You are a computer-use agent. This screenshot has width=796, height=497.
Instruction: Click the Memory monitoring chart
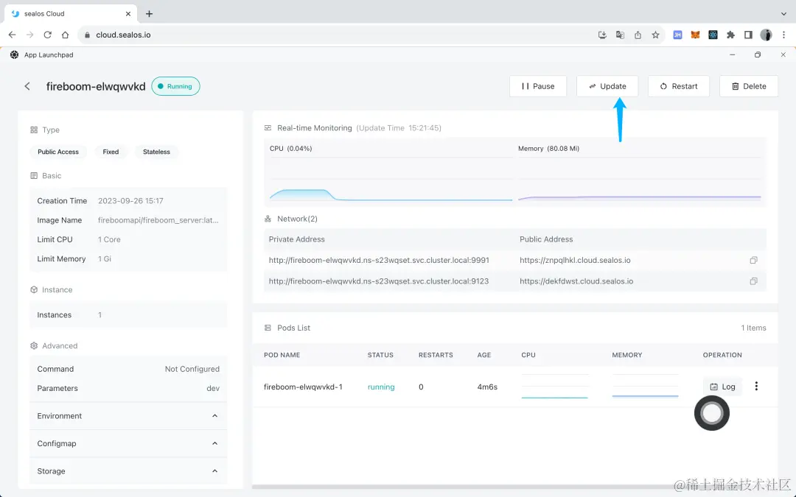640,179
